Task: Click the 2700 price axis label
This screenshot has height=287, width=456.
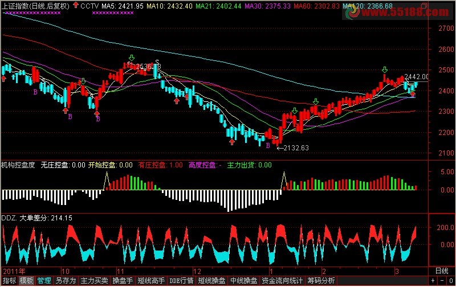Action: (x=446, y=28)
